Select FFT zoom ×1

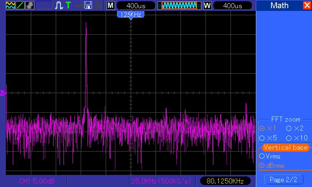268,129
